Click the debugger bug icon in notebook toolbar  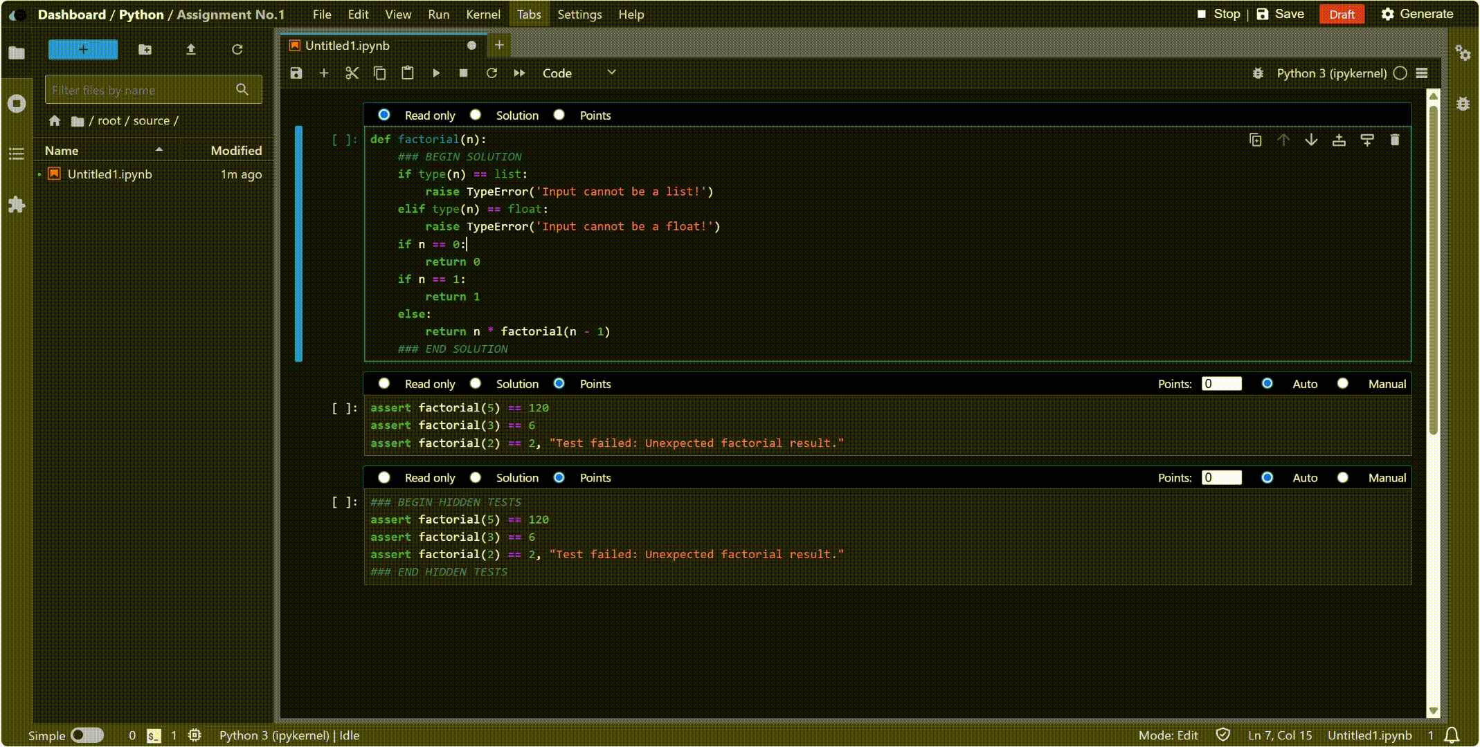[1258, 73]
